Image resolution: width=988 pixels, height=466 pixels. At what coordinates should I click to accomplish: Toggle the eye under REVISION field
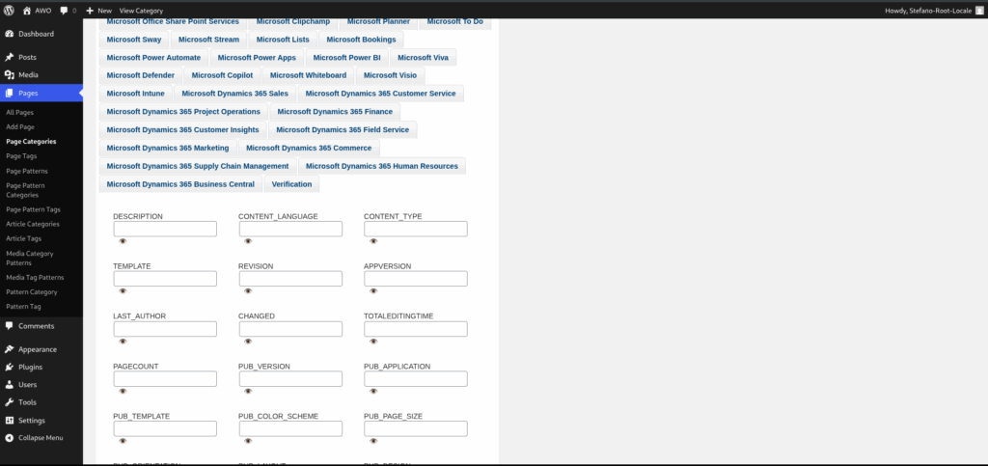[248, 291]
